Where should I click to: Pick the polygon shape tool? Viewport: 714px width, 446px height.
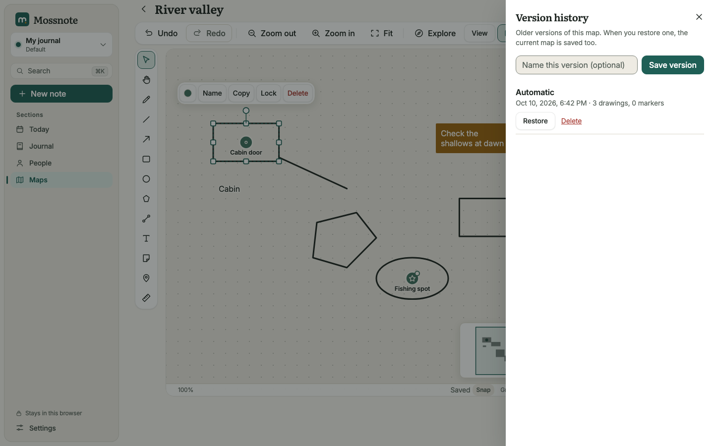click(146, 199)
